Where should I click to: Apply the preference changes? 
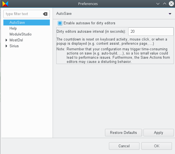[158, 132]
